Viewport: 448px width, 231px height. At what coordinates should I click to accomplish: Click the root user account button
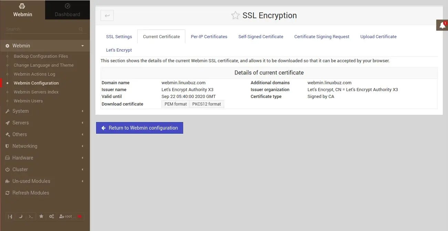65,216
